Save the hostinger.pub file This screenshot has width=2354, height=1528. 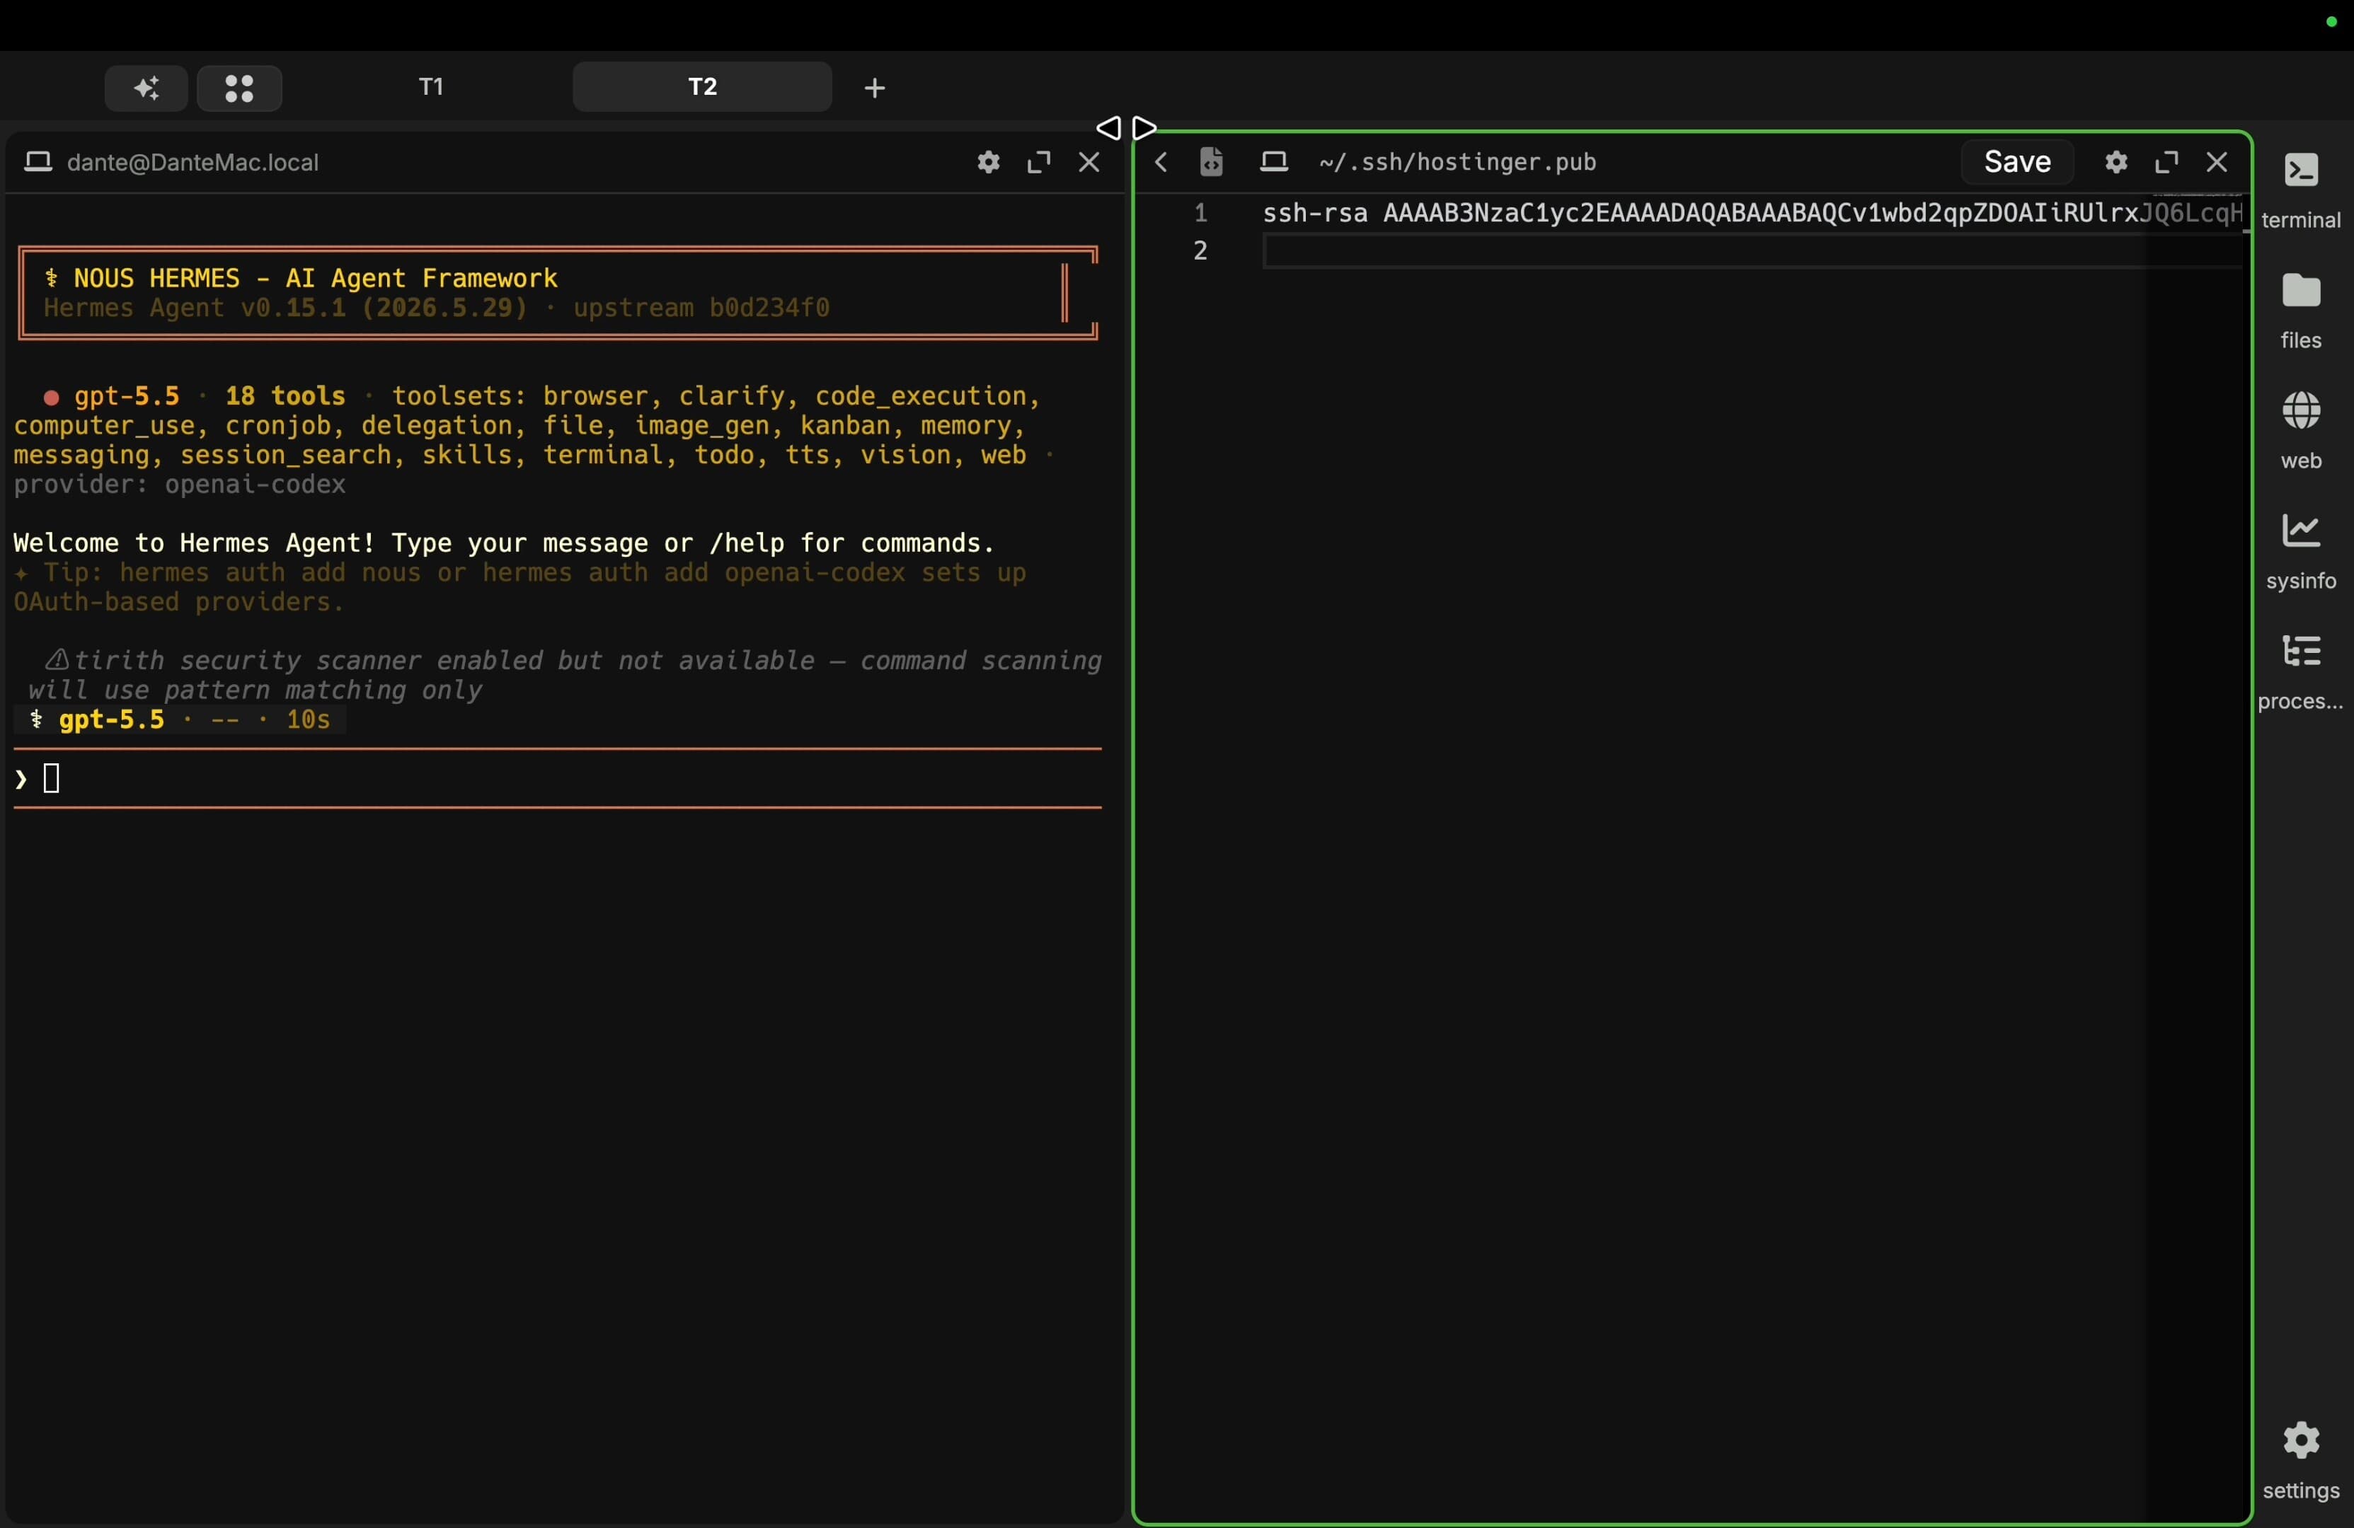[x=2016, y=162]
